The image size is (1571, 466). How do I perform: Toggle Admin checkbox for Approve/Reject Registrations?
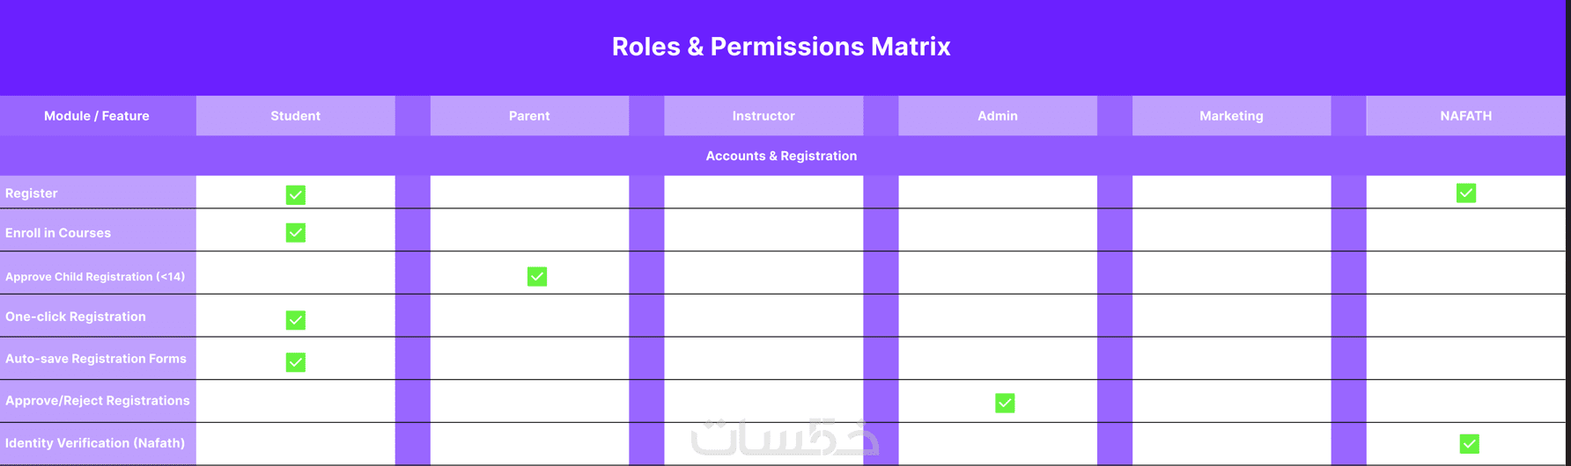tap(1005, 403)
